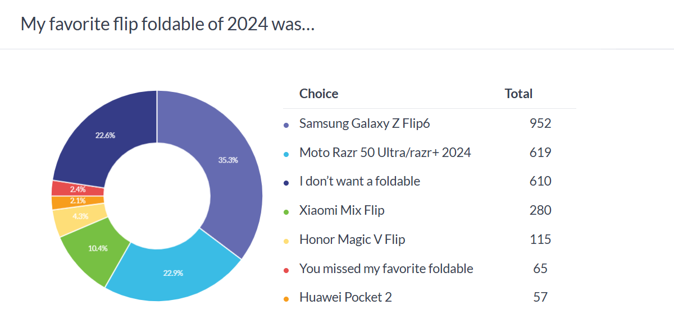Click the Total column header

(518, 94)
